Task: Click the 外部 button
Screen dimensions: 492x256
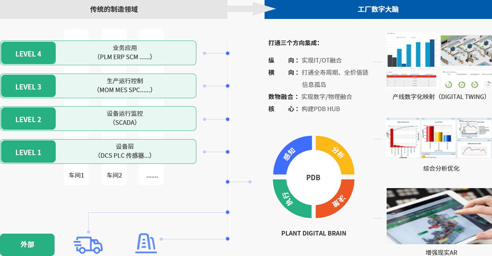Action: point(27,245)
